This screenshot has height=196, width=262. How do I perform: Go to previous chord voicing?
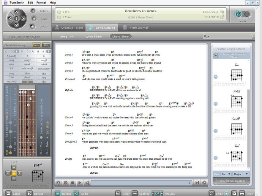(x=8, y=173)
